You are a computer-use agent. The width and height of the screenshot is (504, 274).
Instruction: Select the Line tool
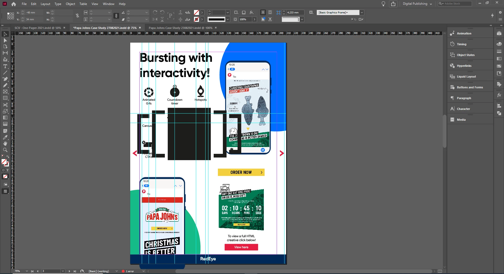[5, 73]
